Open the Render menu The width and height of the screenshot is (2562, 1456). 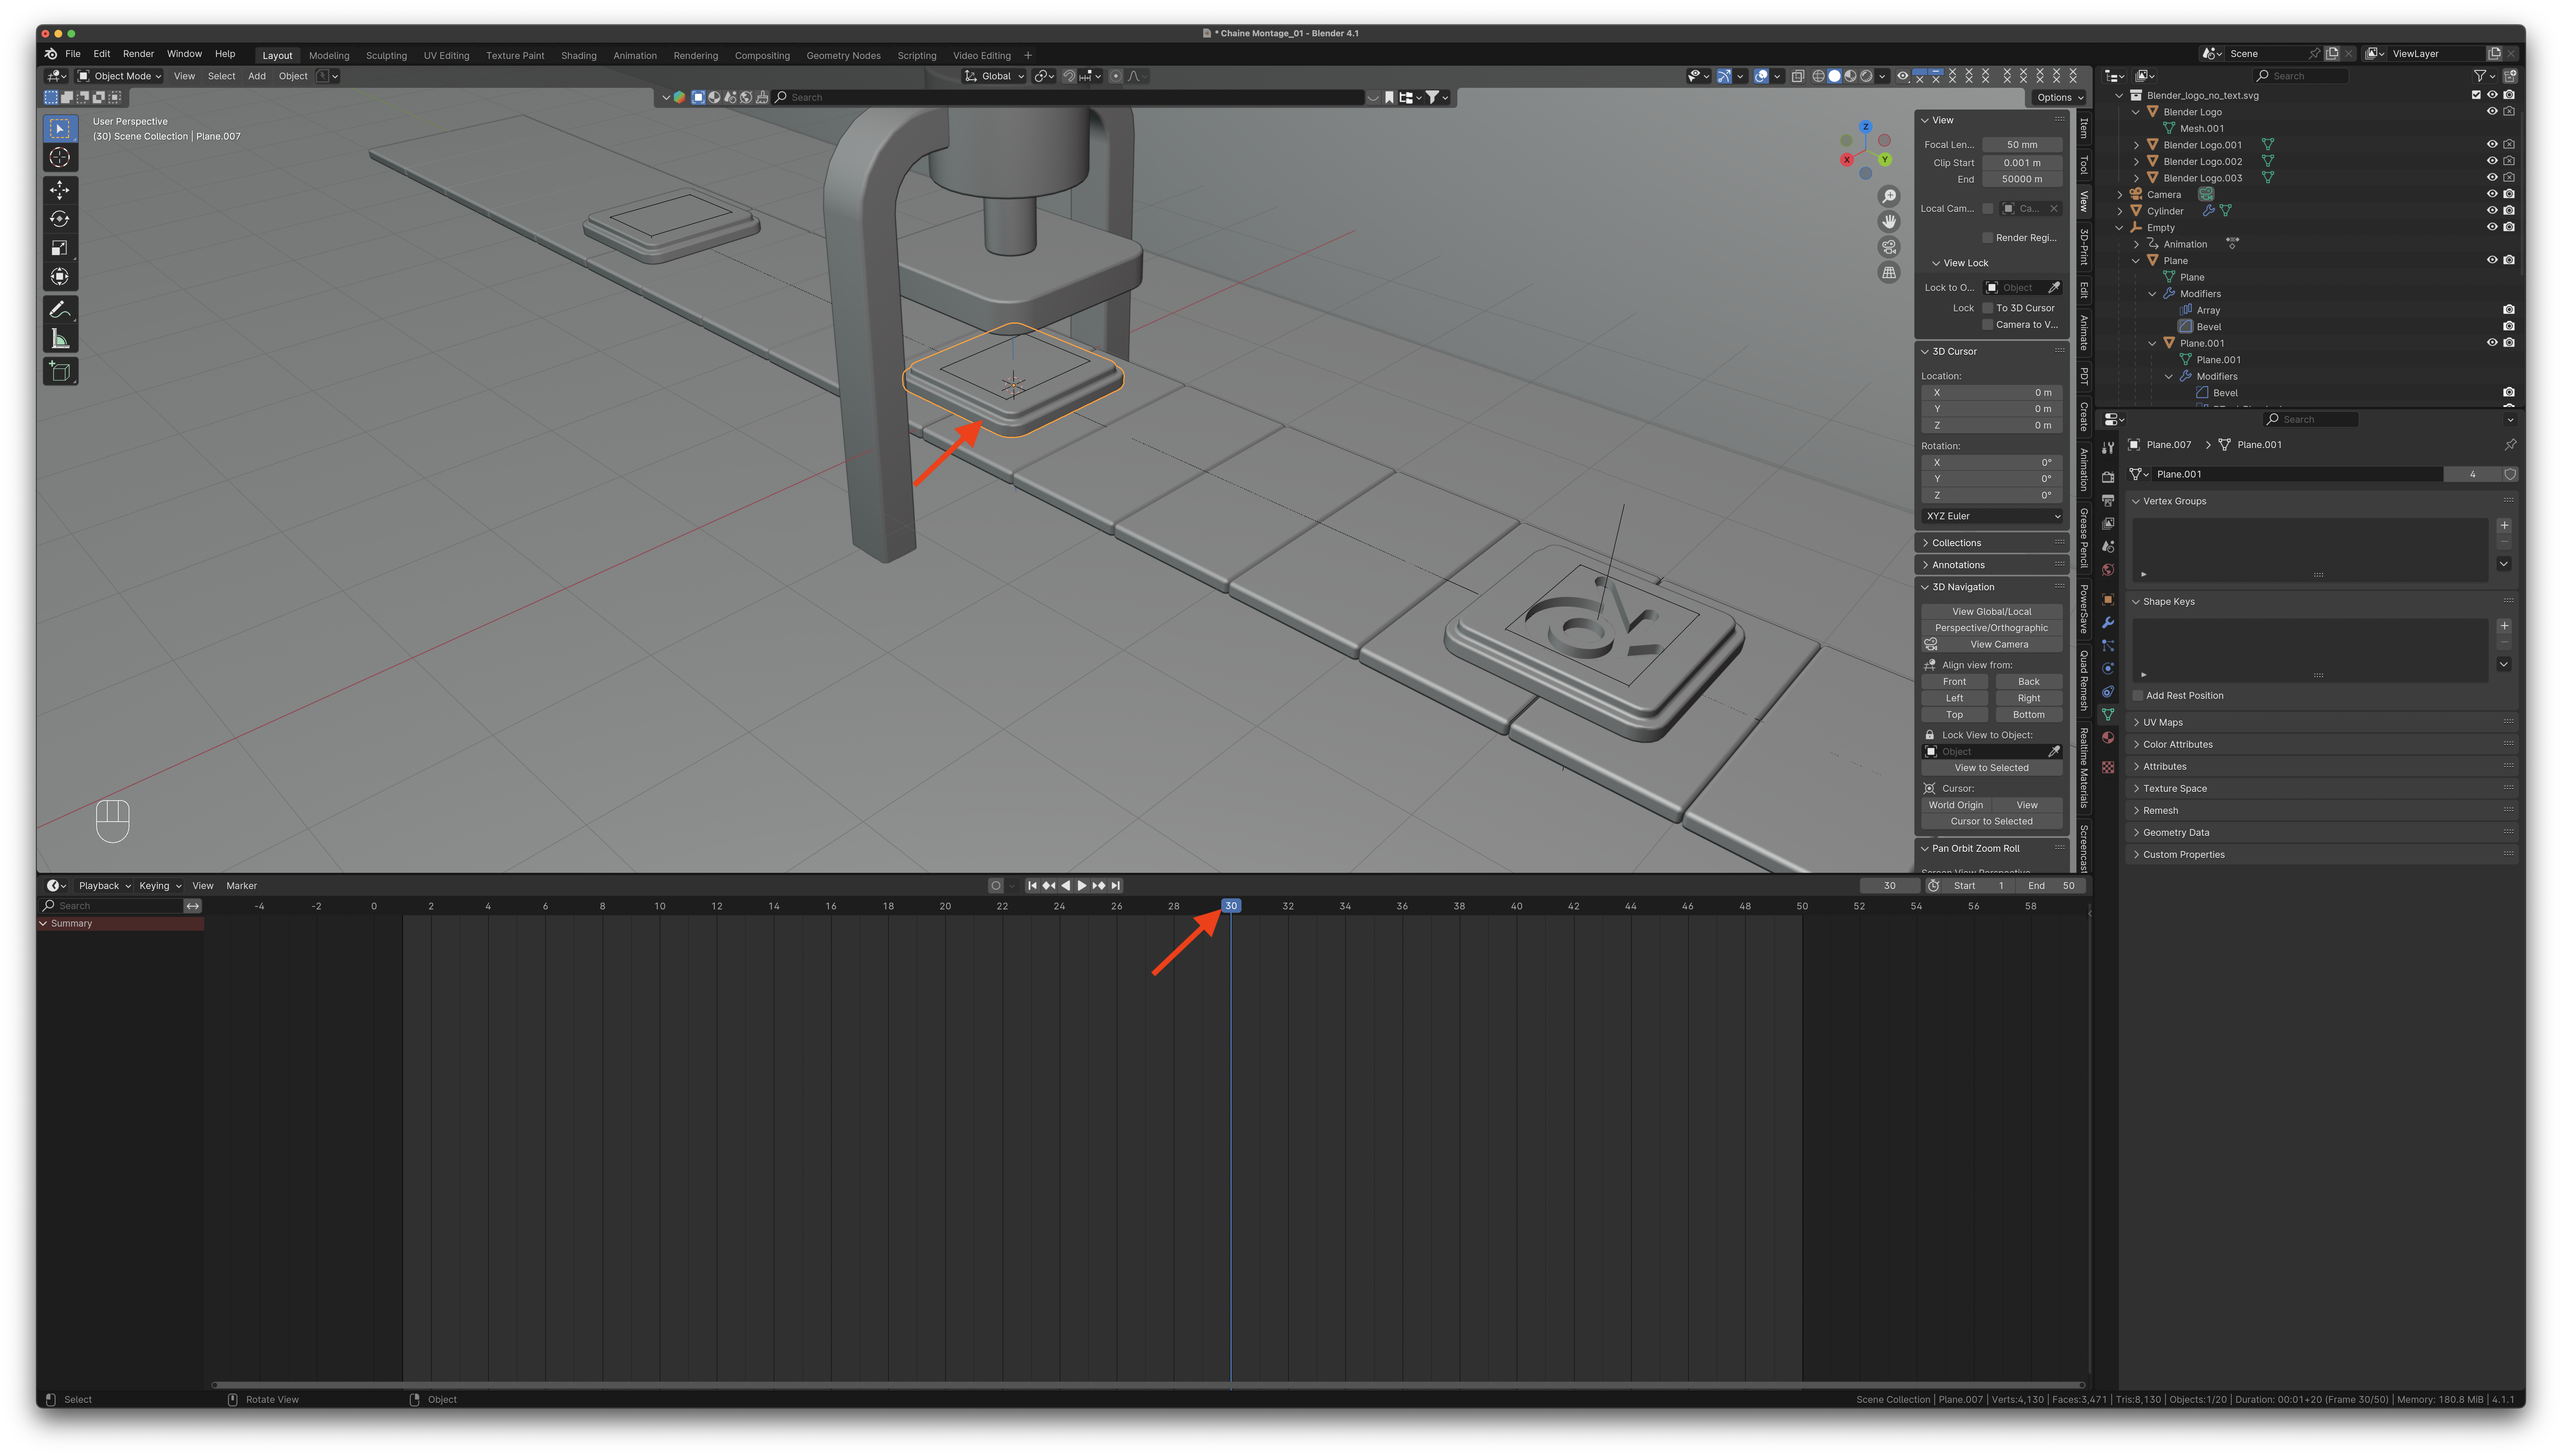[x=138, y=54]
